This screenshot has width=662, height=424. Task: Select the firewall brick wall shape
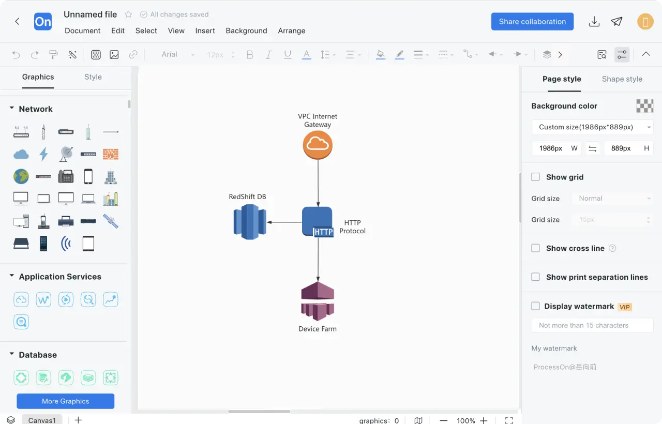coord(111,154)
